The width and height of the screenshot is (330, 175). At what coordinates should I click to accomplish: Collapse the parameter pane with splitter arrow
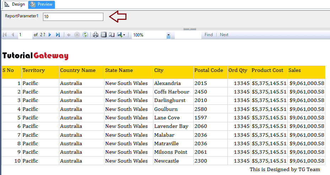pos(190,29)
